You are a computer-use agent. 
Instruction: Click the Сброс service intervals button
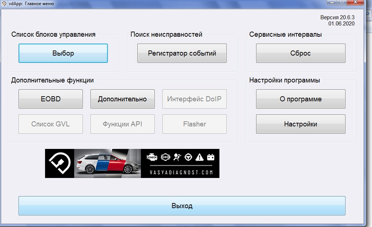pyautogui.click(x=300, y=53)
